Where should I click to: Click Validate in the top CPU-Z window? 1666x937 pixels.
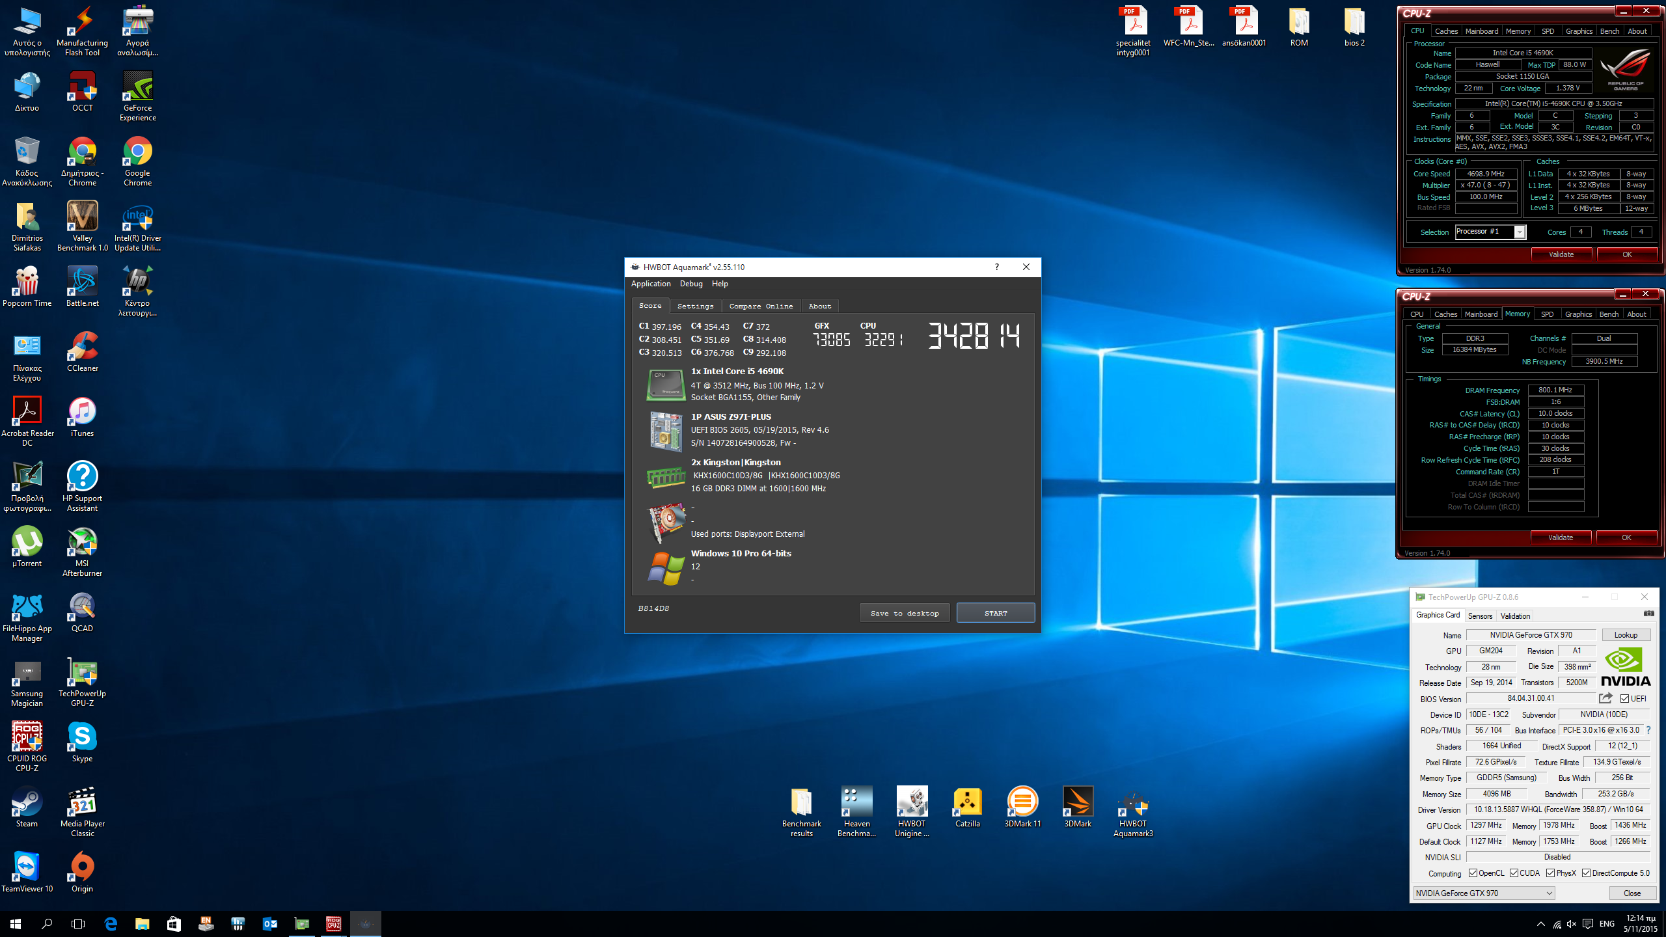pyautogui.click(x=1561, y=254)
